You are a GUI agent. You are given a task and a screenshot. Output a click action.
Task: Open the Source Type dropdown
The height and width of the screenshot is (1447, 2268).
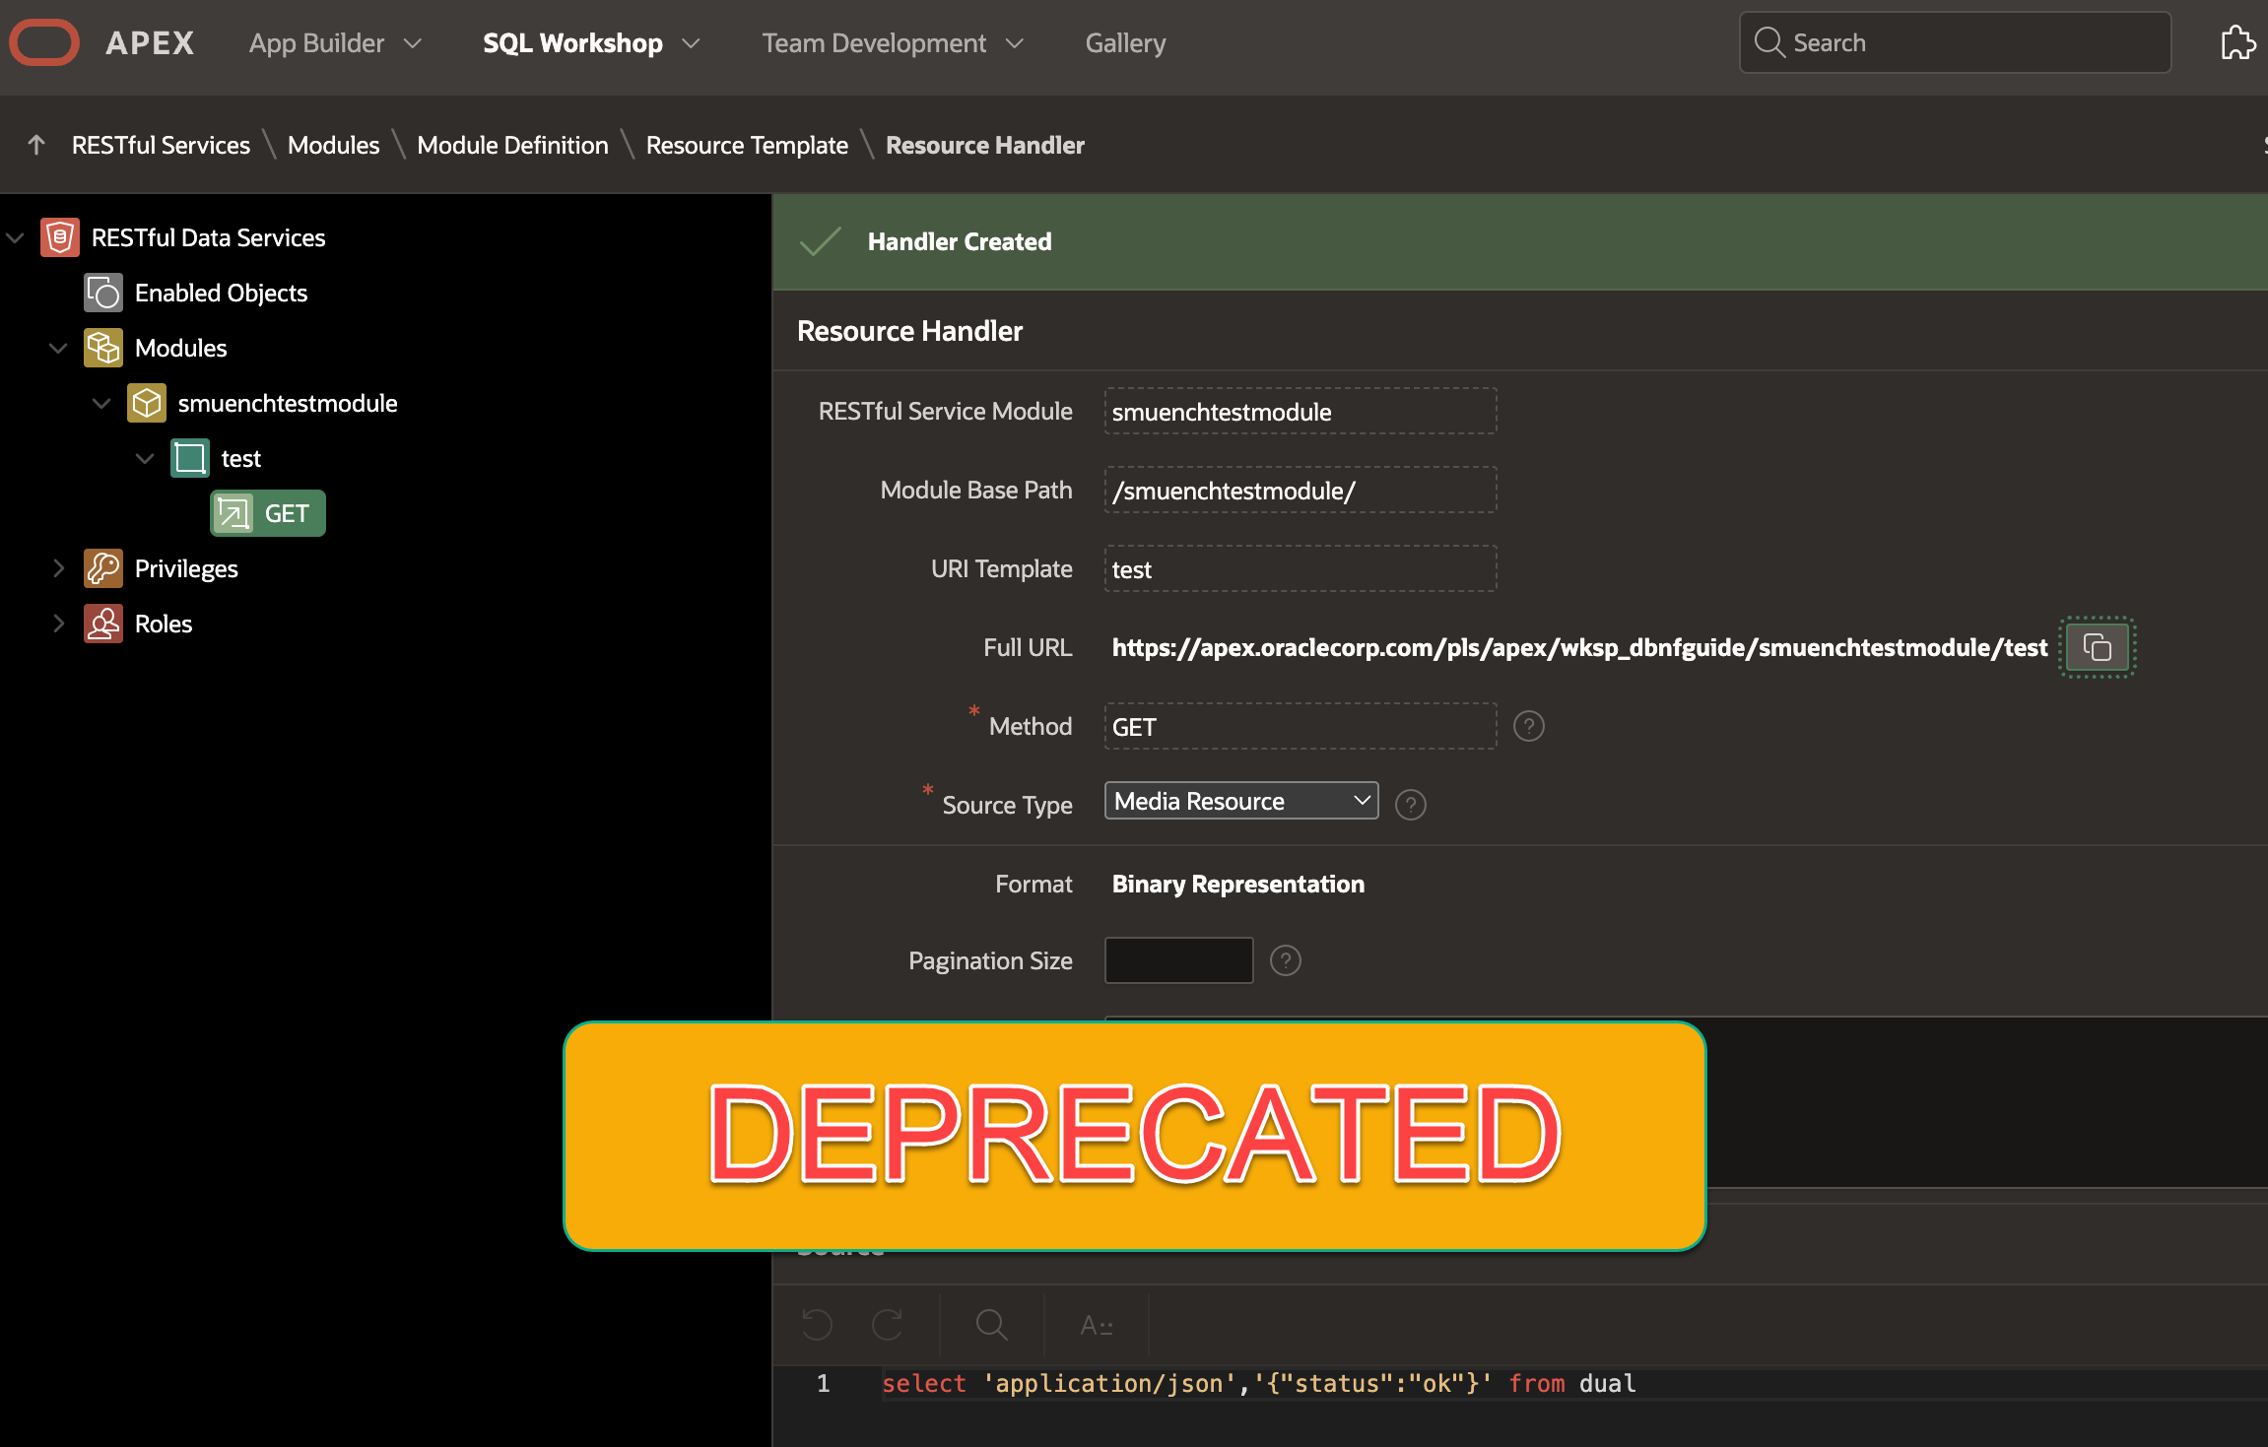[x=1241, y=801]
